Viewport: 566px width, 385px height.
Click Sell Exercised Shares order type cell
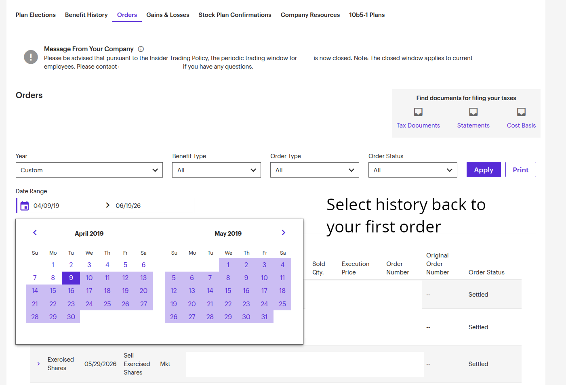pyautogui.click(x=137, y=364)
